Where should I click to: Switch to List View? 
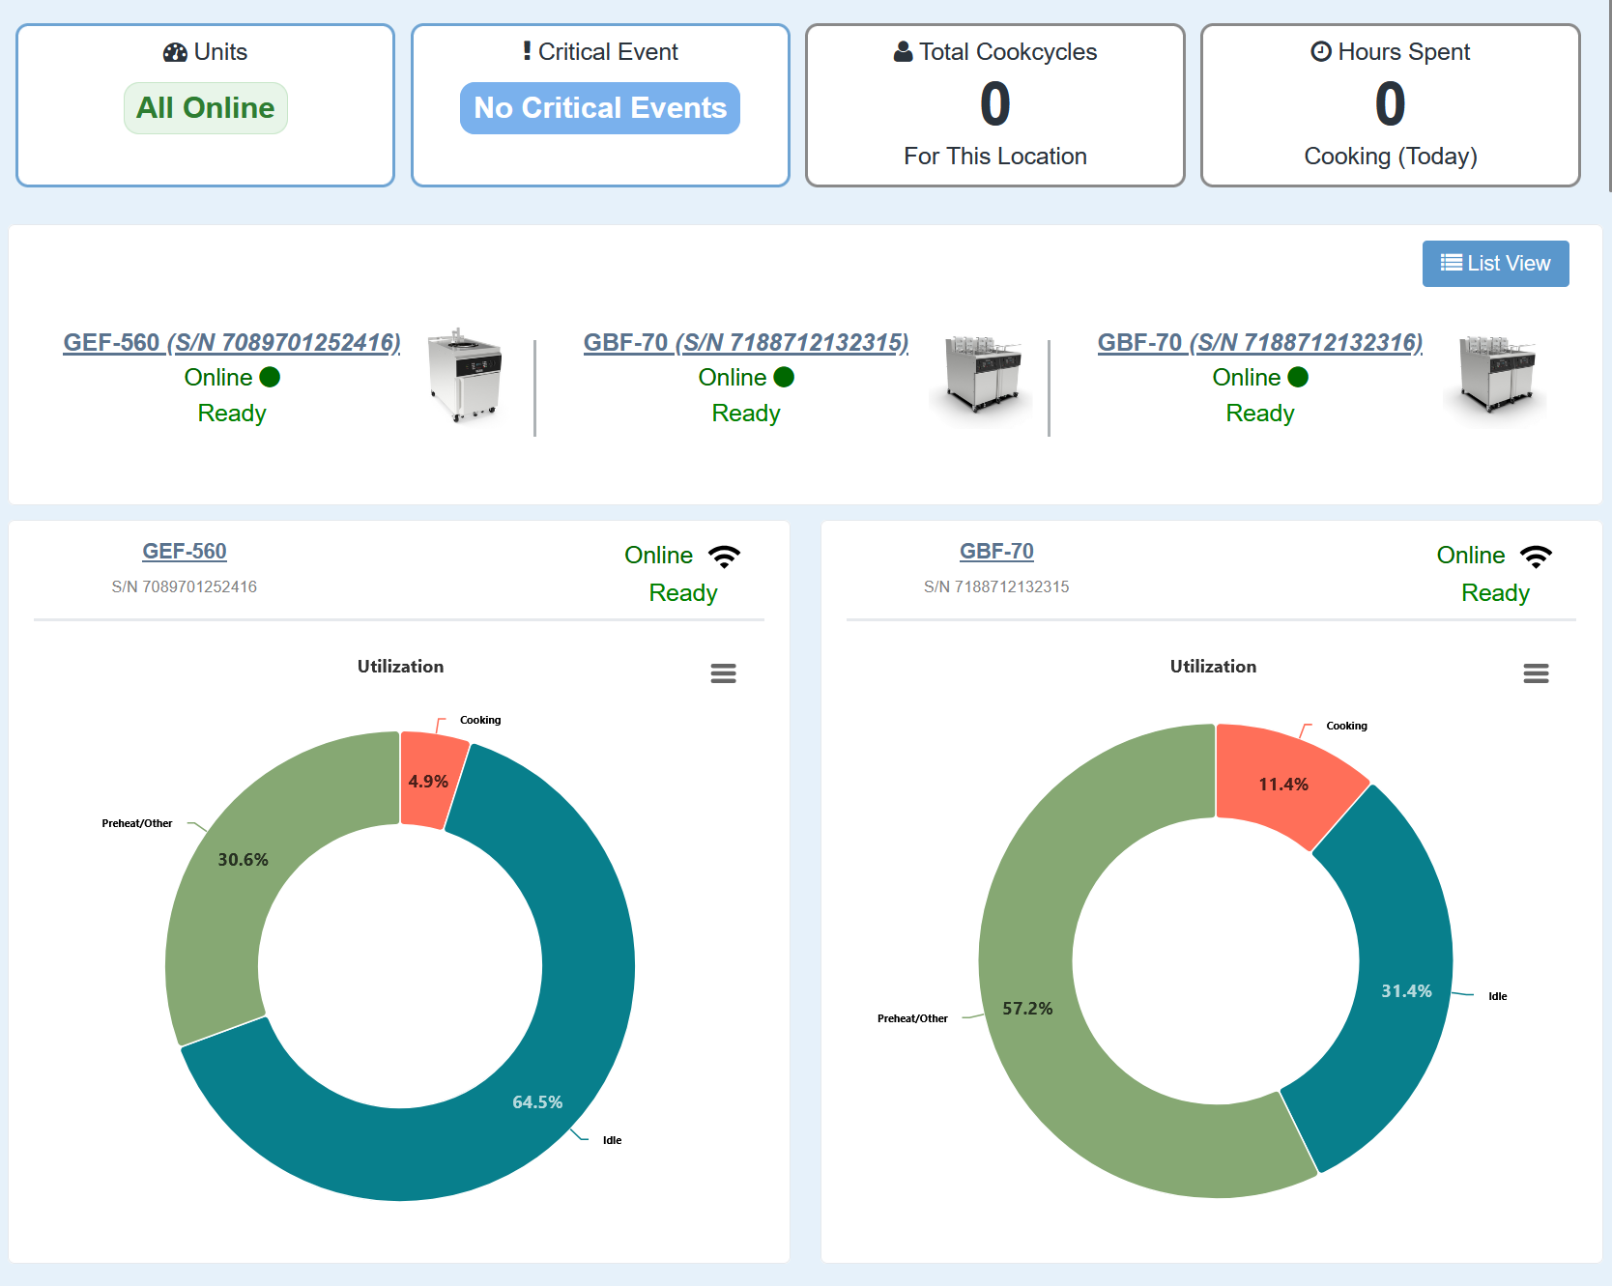(x=1495, y=264)
